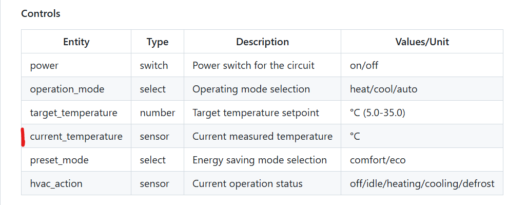Viewport: 527px width, 205px height.
Task: Click the Description column header
Action: pyautogui.click(x=263, y=42)
